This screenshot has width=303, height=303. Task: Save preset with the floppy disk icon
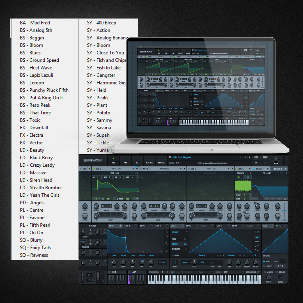(170, 157)
